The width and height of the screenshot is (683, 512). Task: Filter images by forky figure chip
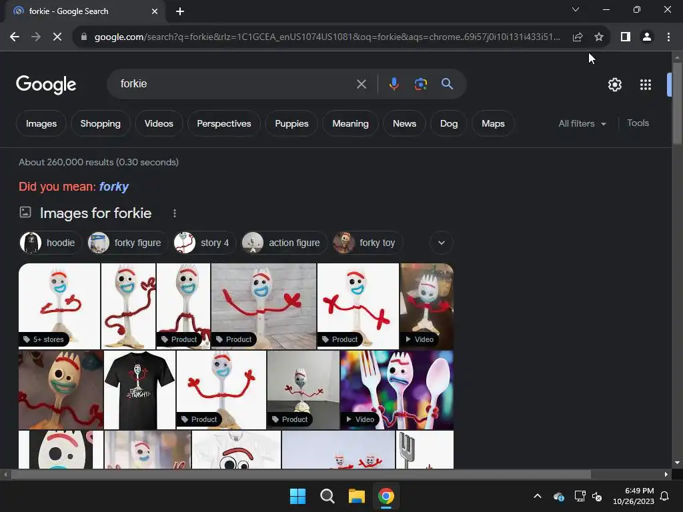126,243
